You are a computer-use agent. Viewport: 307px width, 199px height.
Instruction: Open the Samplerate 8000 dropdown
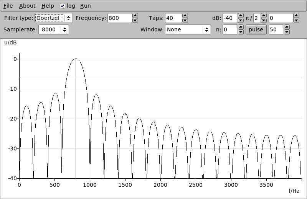coord(54,29)
